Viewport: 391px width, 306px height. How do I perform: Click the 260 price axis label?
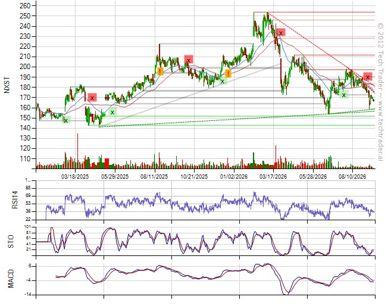click(x=24, y=6)
